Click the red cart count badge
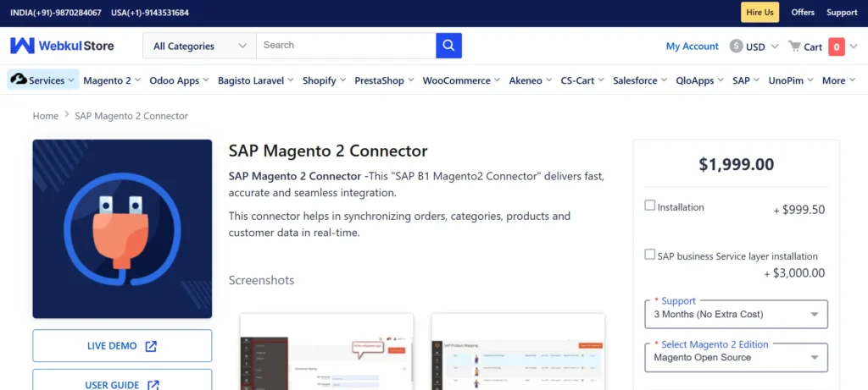 pos(836,47)
